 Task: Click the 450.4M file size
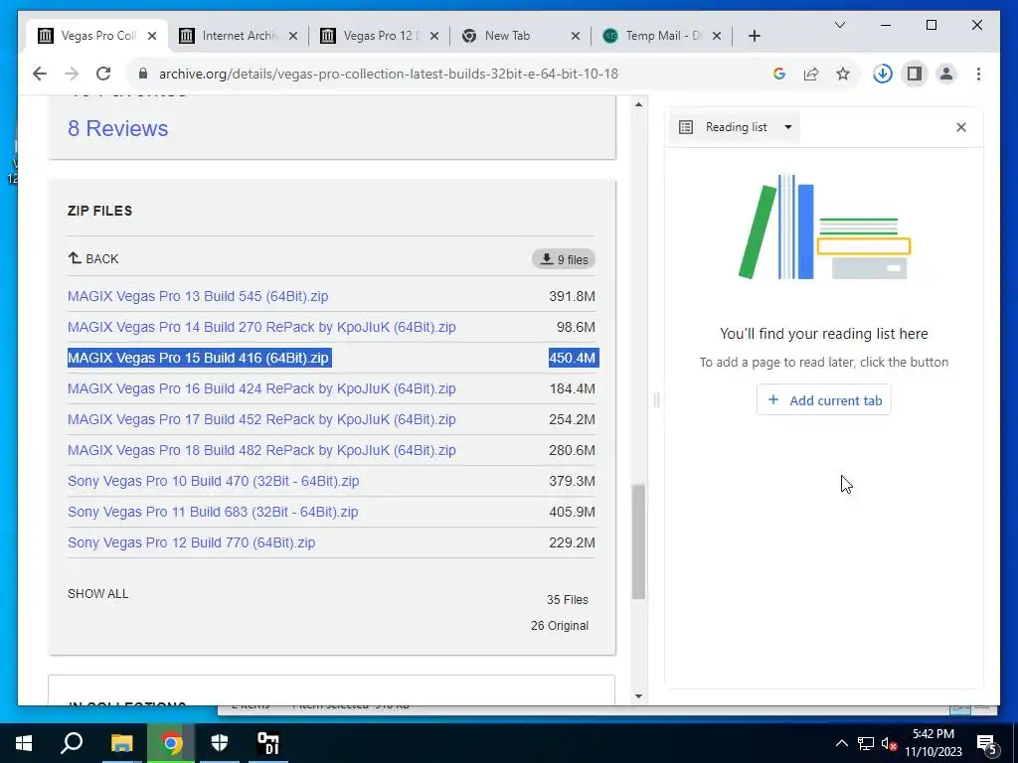572,358
